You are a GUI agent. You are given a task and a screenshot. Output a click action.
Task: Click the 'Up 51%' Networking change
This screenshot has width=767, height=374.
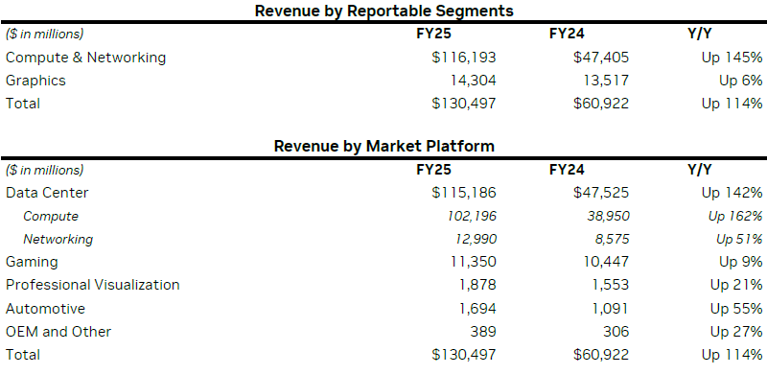pyautogui.click(x=739, y=239)
